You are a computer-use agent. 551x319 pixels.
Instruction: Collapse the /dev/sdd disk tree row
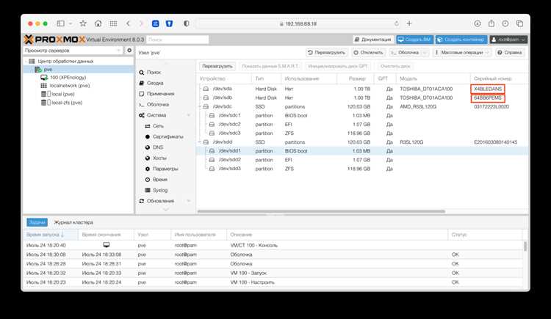(x=200, y=142)
